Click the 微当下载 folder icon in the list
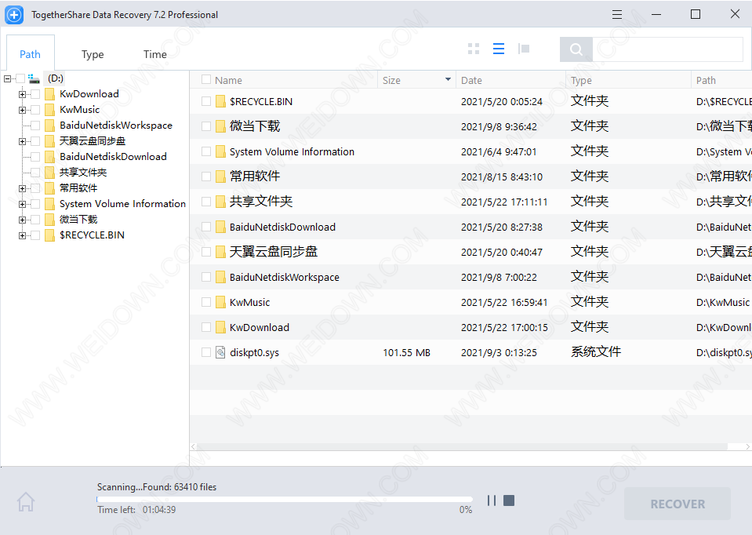This screenshot has width=752, height=535. pos(220,126)
